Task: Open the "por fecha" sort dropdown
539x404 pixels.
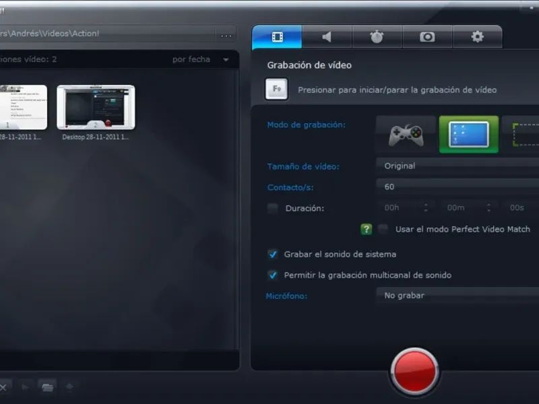Action: click(x=200, y=59)
